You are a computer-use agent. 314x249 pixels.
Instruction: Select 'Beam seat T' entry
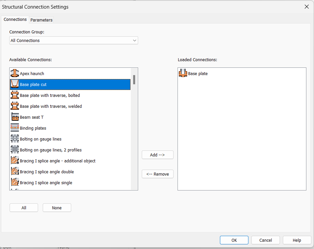pos(70,117)
